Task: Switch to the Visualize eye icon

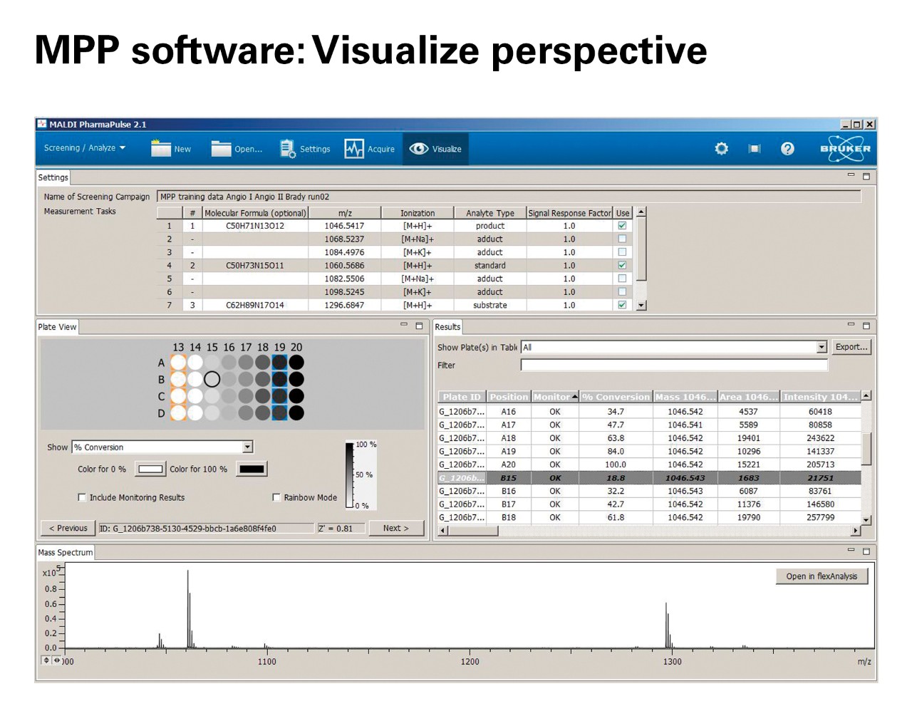Action: (419, 148)
